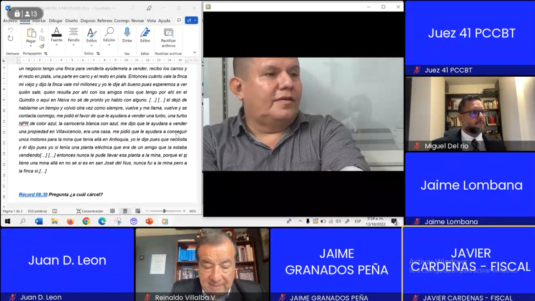This screenshot has width=535, height=301.
Task: Follow the Récord 08:30 hyperlink
Action: click(x=33, y=194)
